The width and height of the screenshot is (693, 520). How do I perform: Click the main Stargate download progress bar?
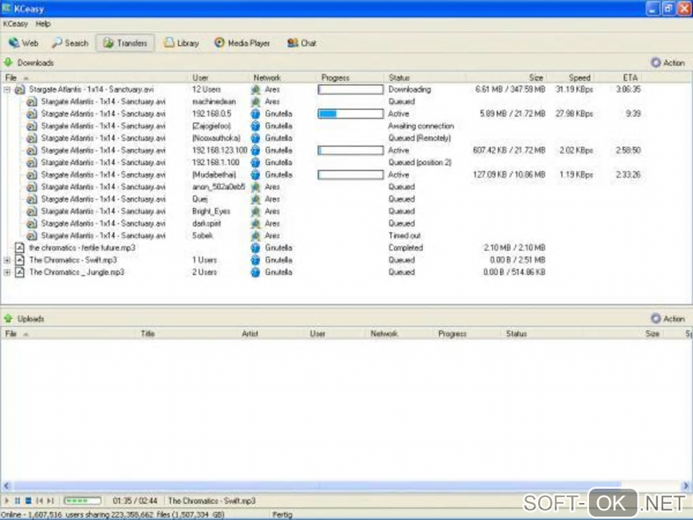click(351, 90)
